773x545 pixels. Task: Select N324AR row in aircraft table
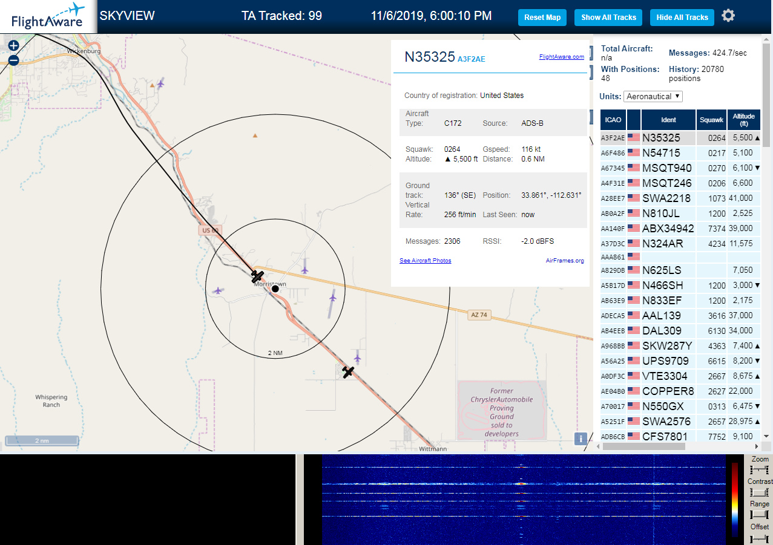[680, 243]
